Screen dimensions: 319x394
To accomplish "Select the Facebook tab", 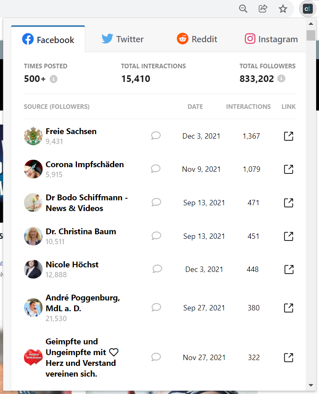I will (x=48, y=40).
